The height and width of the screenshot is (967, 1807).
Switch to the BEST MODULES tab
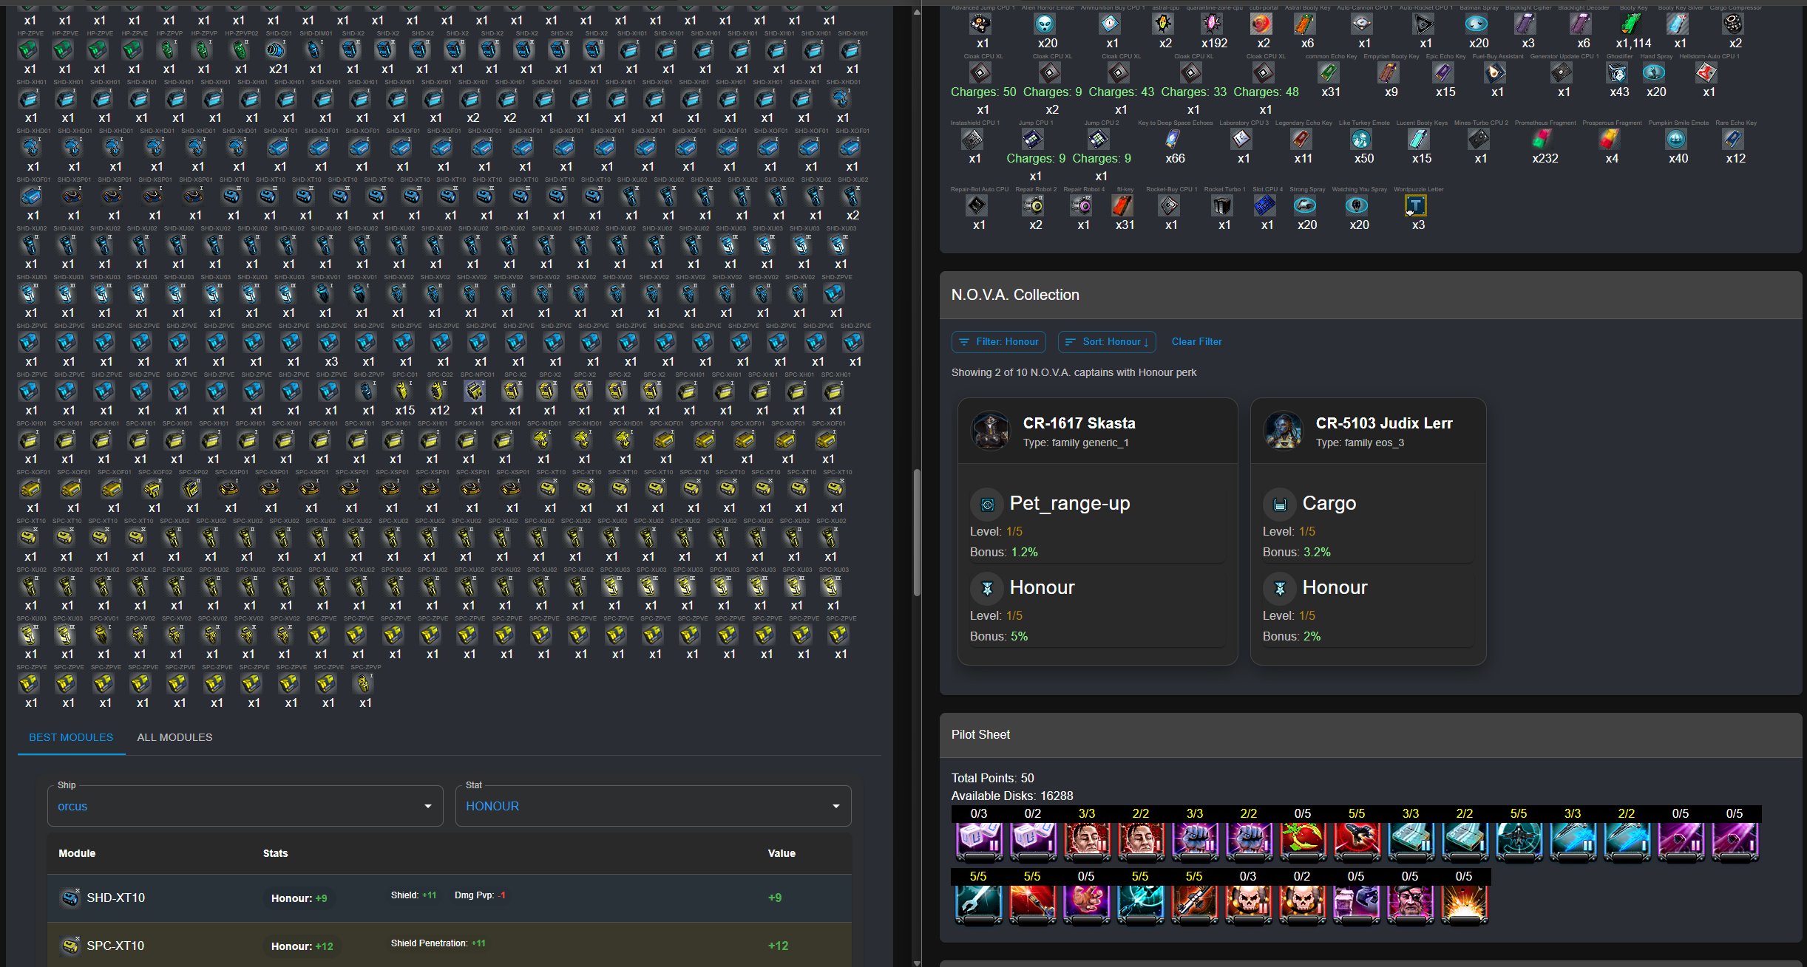tap(71, 737)
